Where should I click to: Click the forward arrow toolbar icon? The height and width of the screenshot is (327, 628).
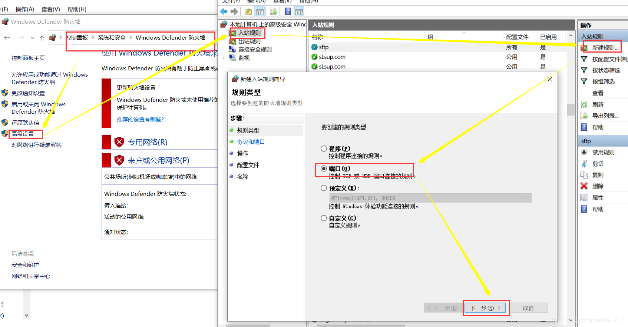click(x=234, y=12)
